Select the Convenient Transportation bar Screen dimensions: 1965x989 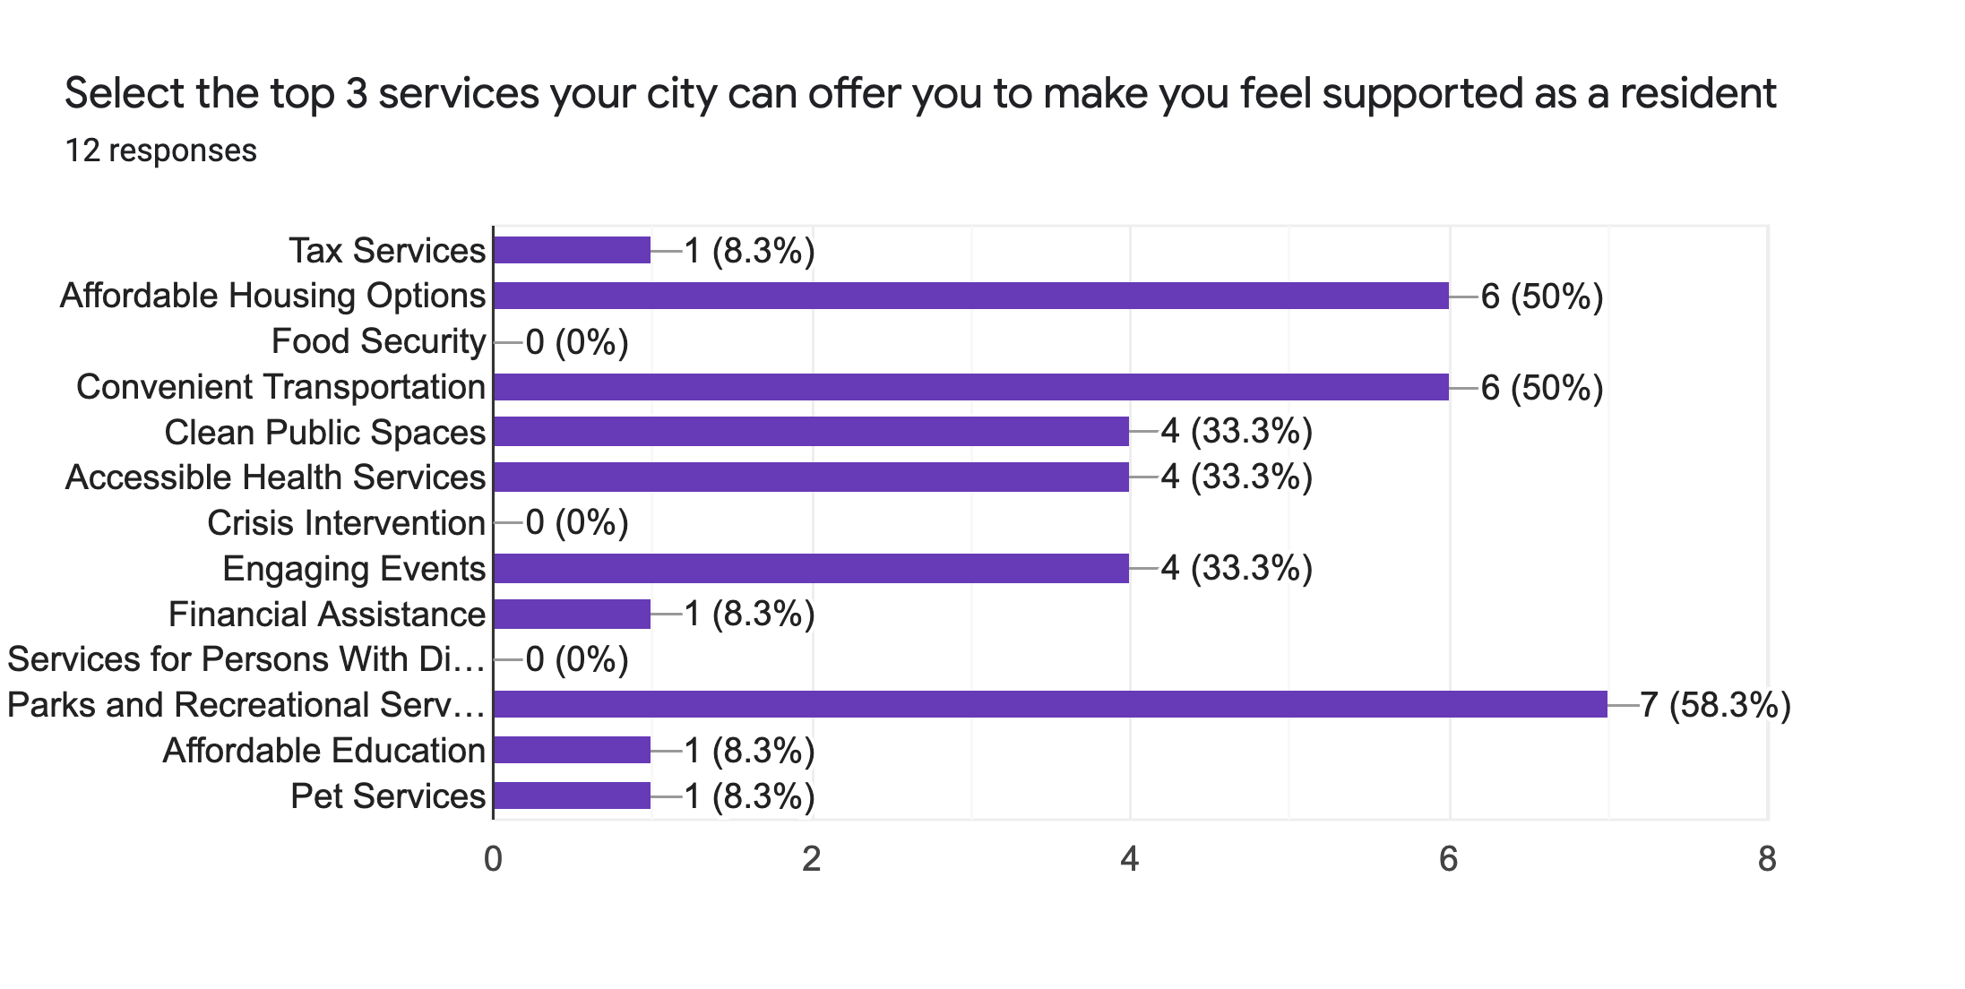tap(971, 387)
